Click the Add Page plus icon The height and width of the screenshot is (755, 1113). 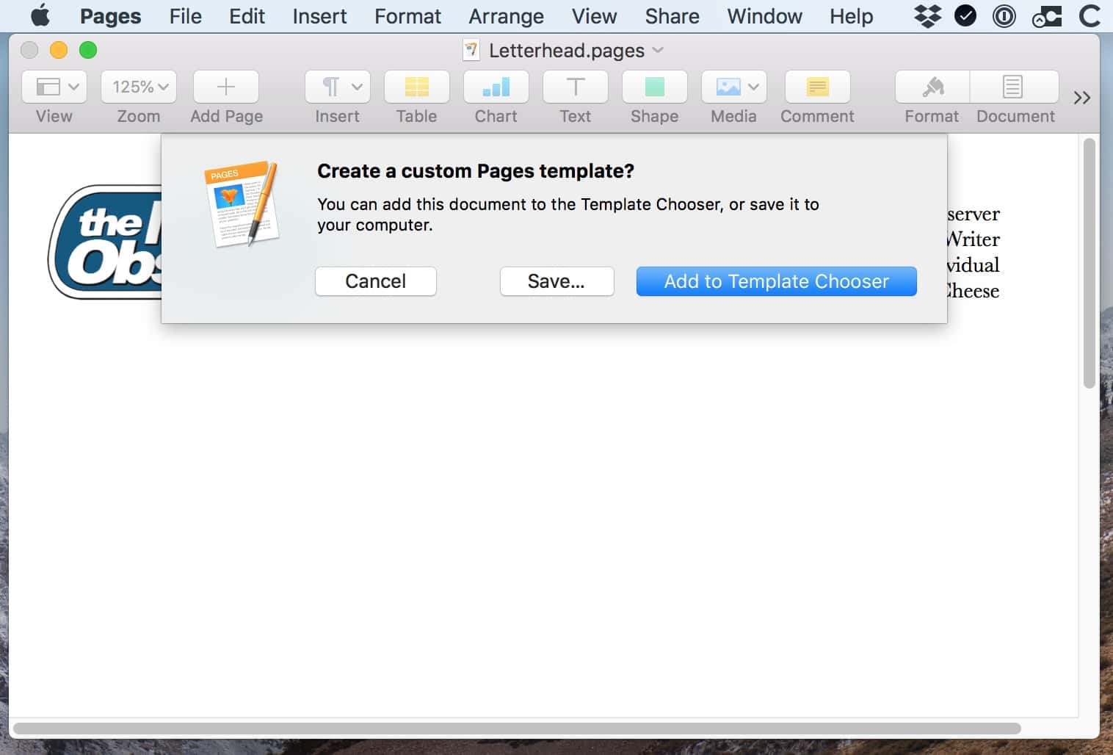(226, 87)
